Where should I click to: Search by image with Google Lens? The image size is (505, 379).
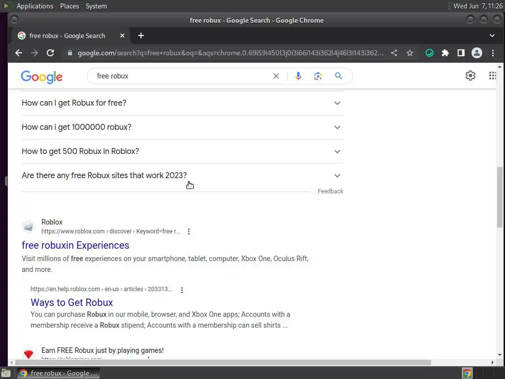pos(318,76)
